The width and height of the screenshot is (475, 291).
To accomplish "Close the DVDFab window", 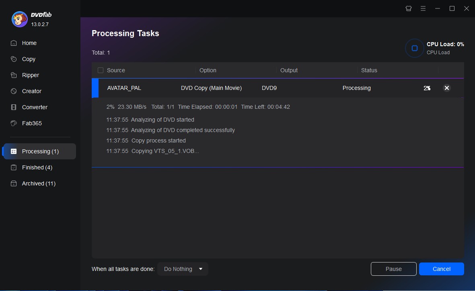I will coord(467,8).
